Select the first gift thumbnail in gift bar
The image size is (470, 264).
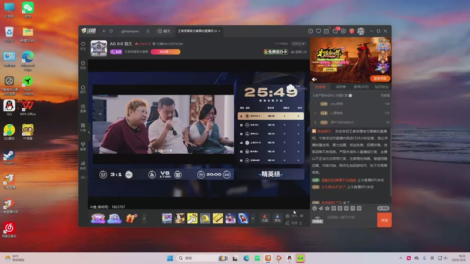pos(167,218)
